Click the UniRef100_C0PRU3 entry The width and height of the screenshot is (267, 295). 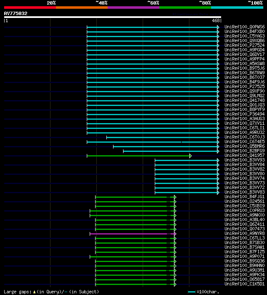[244, 211]
